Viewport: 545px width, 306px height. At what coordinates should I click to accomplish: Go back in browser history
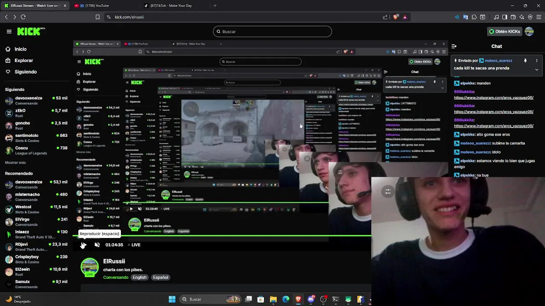pyautogui.click(x=6, y=17)
